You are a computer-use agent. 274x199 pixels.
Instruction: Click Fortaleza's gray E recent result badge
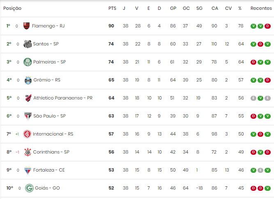click(x=260, y=170)
